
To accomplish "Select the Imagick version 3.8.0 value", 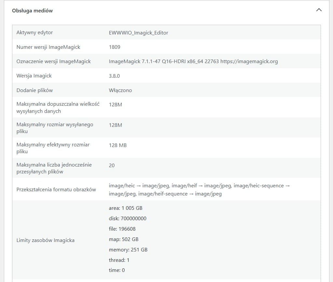I will pyautogui.click(x=114, y=76).
